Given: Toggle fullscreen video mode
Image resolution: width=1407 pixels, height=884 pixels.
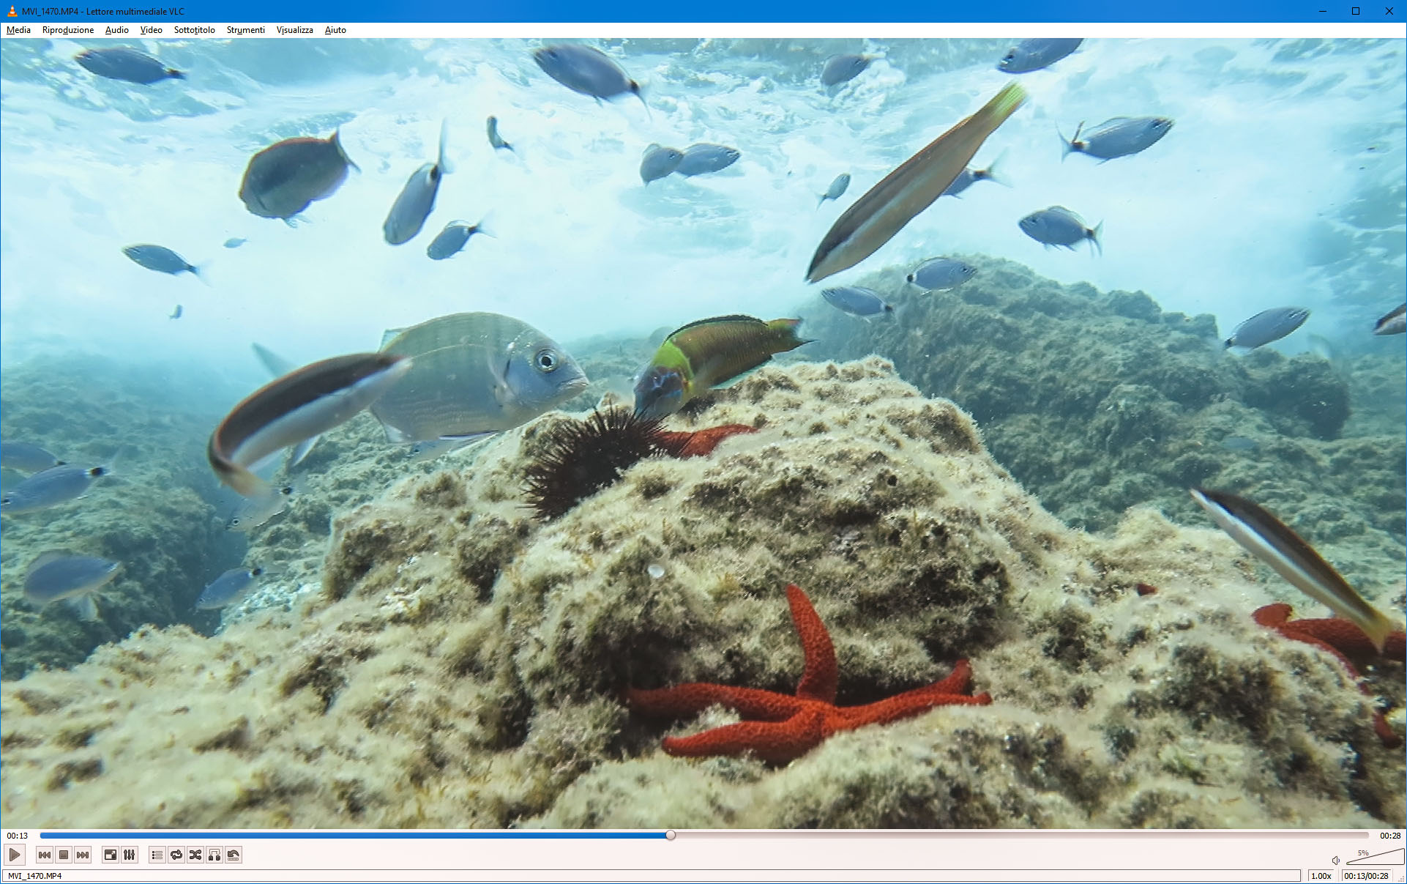Looking at the screenshot, I should coord(111,855).
